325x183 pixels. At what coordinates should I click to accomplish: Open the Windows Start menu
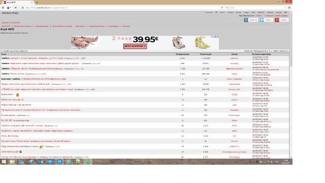tap(4, 162)
